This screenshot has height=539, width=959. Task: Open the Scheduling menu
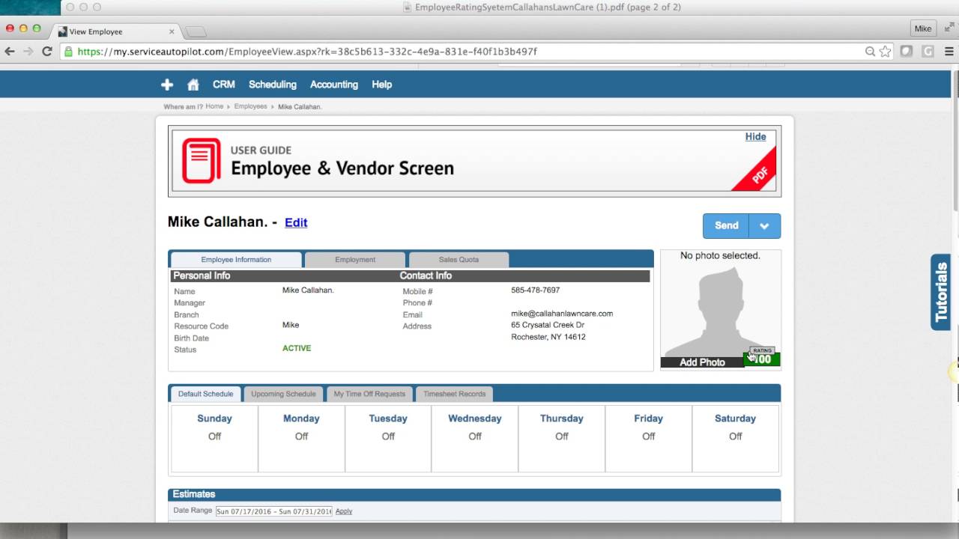coord(273,85)
